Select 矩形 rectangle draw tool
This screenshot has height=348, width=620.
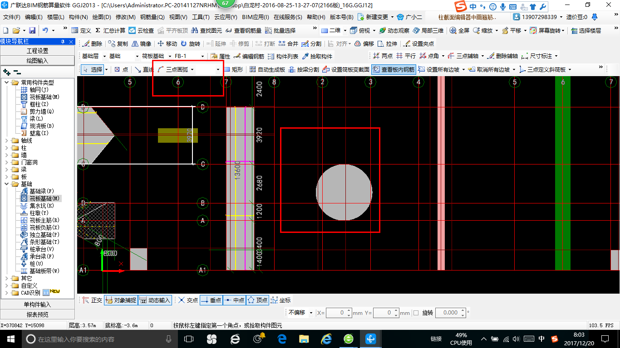tap(233, 69)
